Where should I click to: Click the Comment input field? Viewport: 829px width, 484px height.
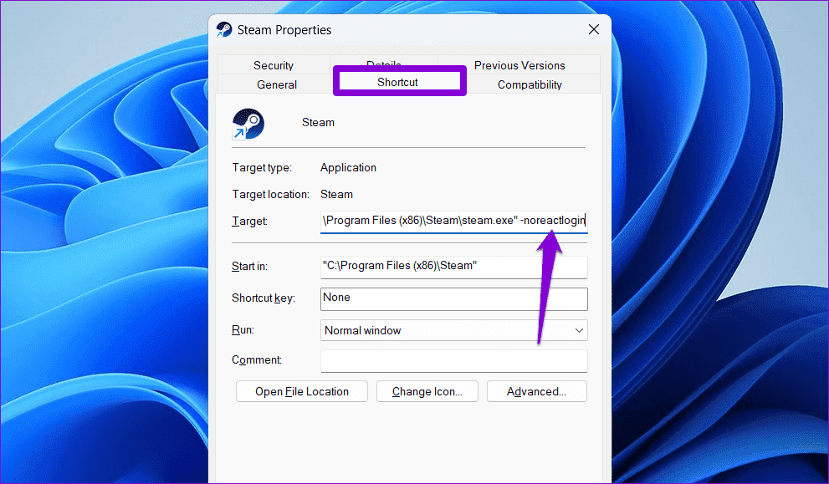(453, 361)
